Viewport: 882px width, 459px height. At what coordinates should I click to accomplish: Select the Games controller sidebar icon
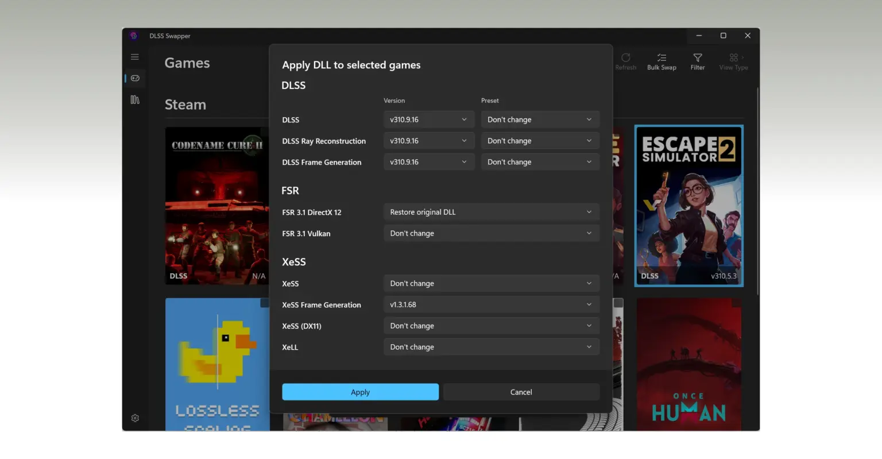point(135,78)
